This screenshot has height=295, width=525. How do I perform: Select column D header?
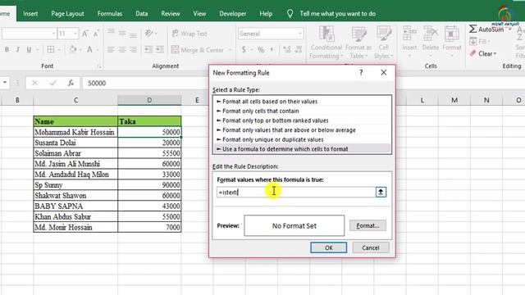(x=149, y=100)
